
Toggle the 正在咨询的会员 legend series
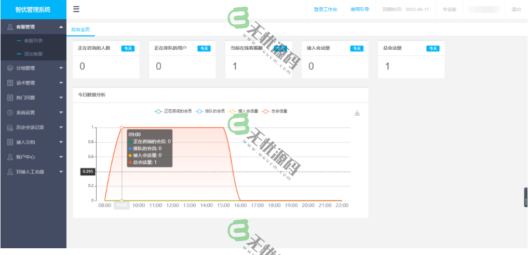(x=173, y=111)
